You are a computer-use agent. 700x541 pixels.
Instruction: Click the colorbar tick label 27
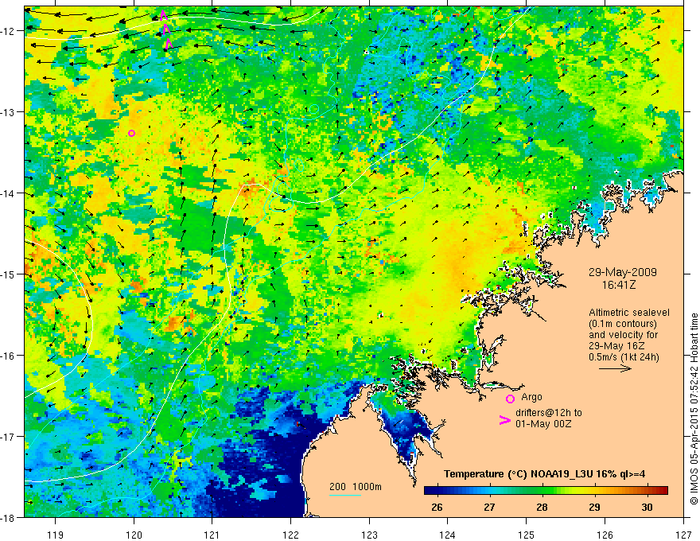click(489, 507)
